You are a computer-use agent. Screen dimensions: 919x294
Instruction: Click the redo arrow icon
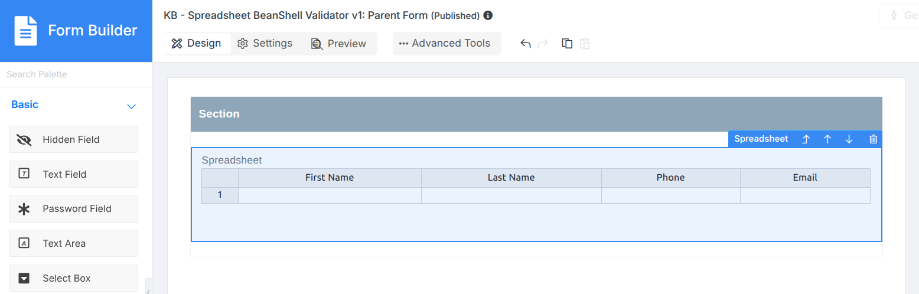pyautogui.click(x=543, y=44)
